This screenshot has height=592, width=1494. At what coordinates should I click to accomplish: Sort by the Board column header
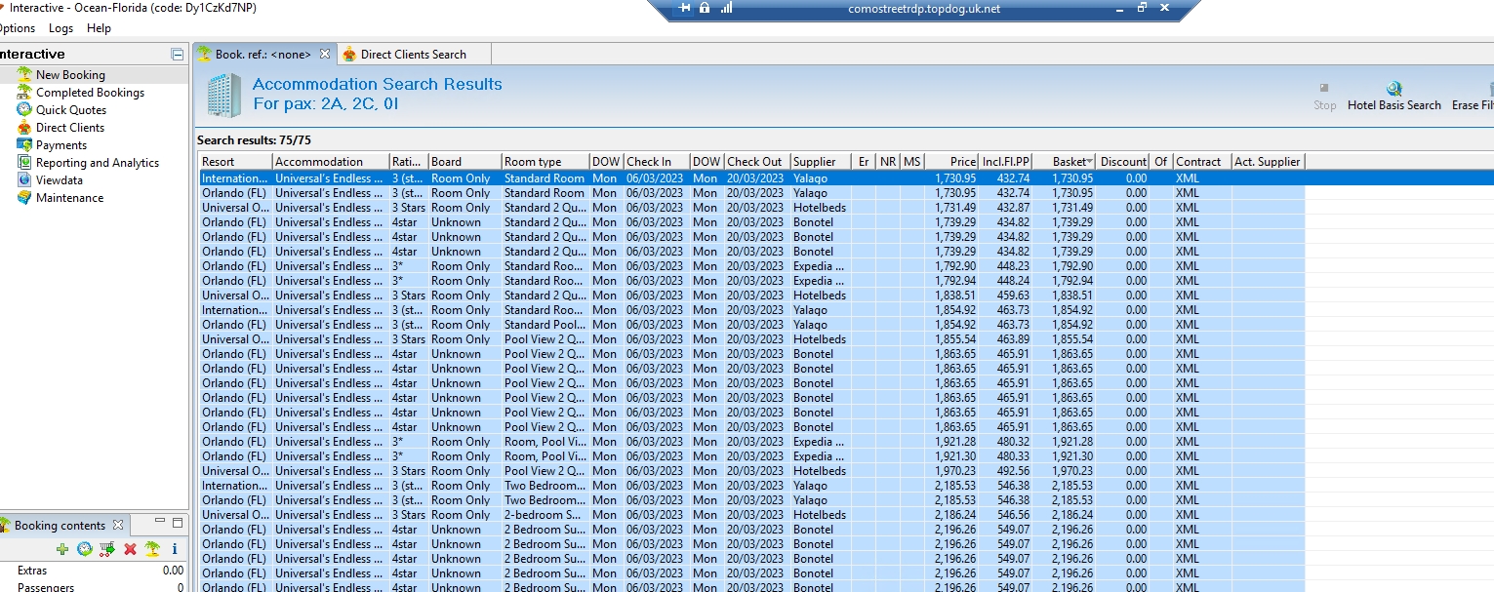(464, 162)
